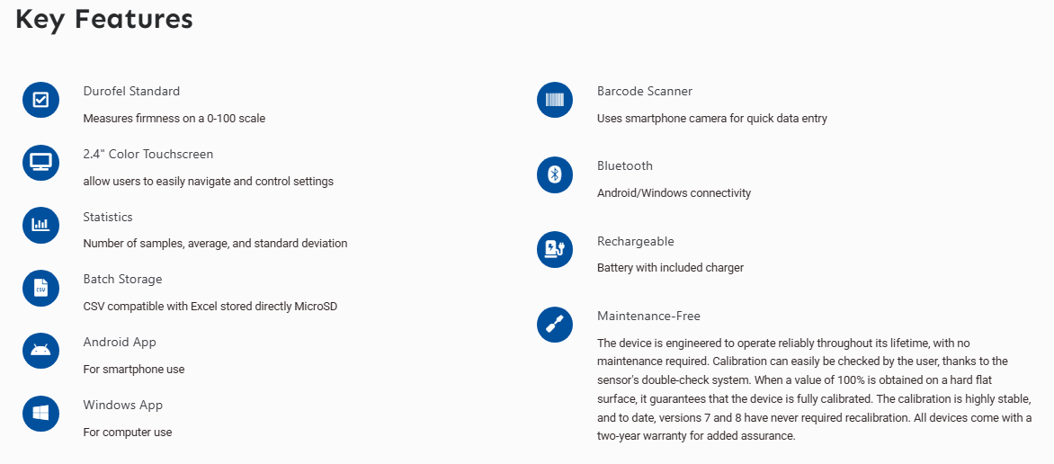Click the Maintenance-Free tool icon
Viewport: 1054px width, 464px height.
[x=555, y=325]
